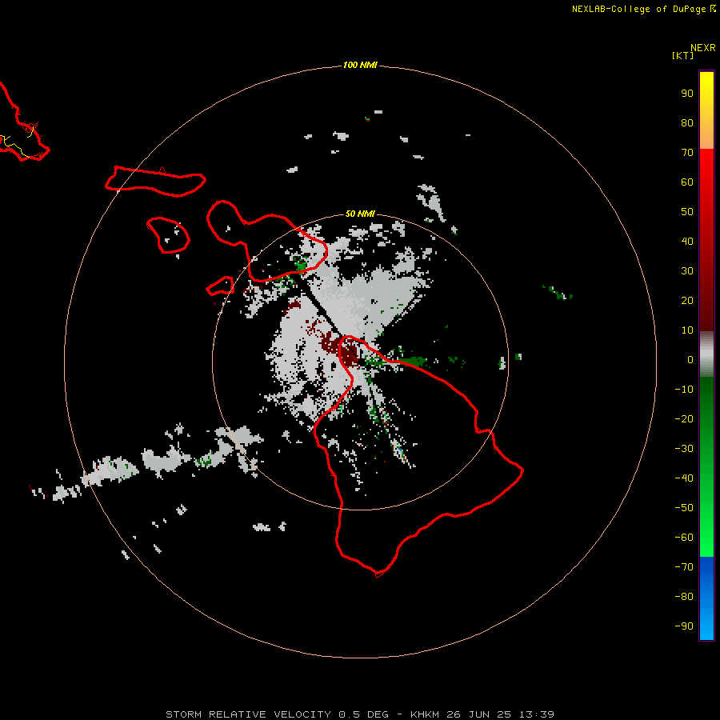Click the scale label reading positive 50
Image resolution: width=720 pixels, height=720 pixels.
687,212
